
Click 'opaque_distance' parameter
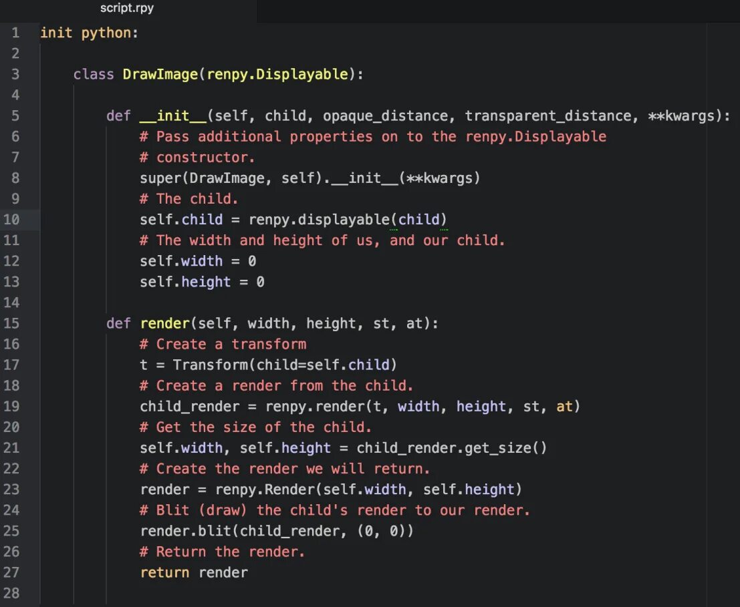tap(384, 116)
